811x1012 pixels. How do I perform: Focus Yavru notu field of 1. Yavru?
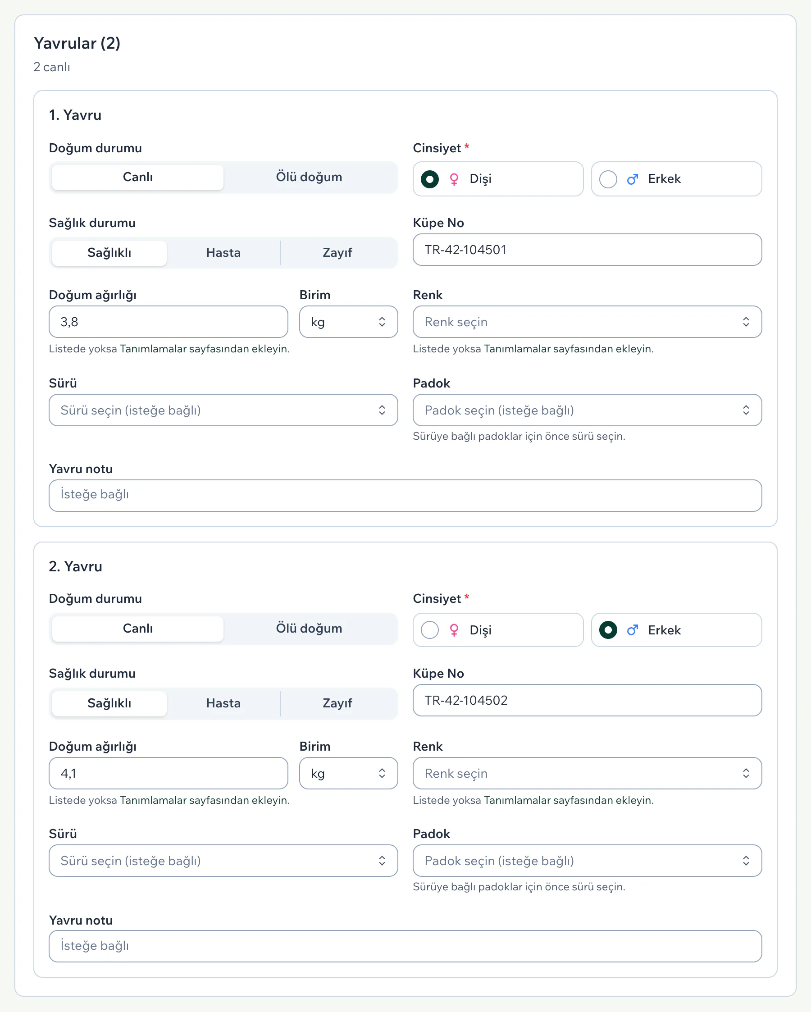(405, 496)
